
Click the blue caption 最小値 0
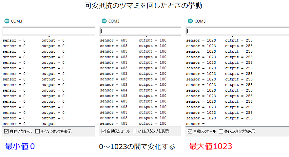(20, 146)
